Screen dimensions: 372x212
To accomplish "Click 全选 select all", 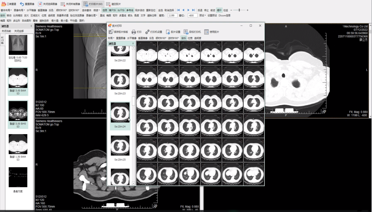I will (160, 10).
